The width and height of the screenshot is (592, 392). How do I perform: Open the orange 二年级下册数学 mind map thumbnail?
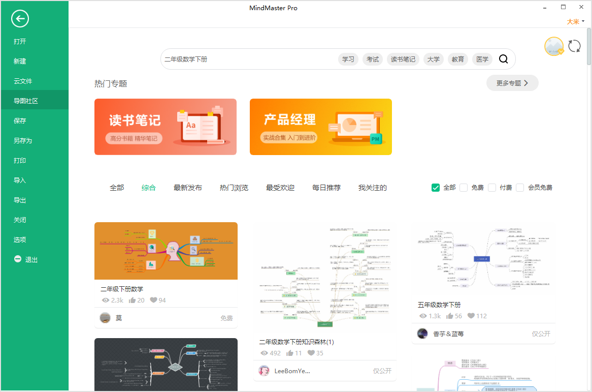pyautogui.click(x=166, y=251)
